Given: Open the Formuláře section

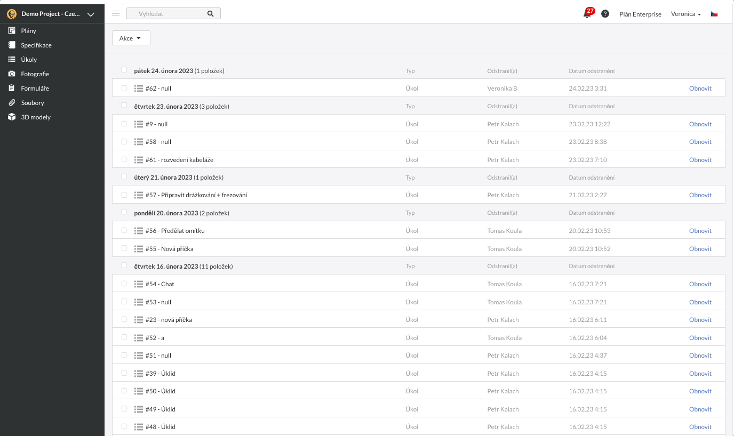Looking at the screenshot, I should coord(35,88).
